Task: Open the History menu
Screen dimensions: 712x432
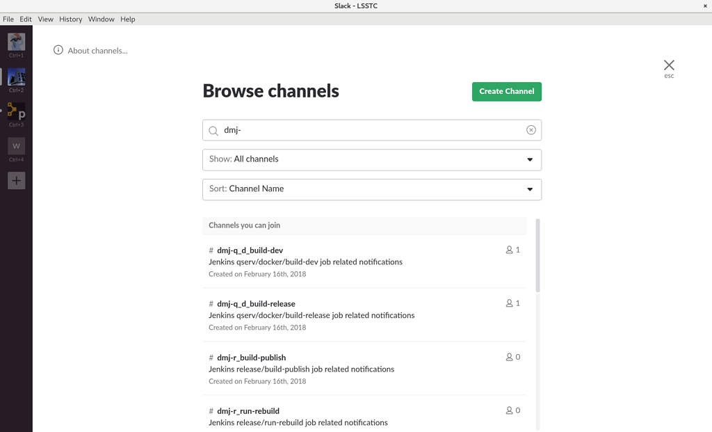Action: pyautogui.click(x=70, y=19)
